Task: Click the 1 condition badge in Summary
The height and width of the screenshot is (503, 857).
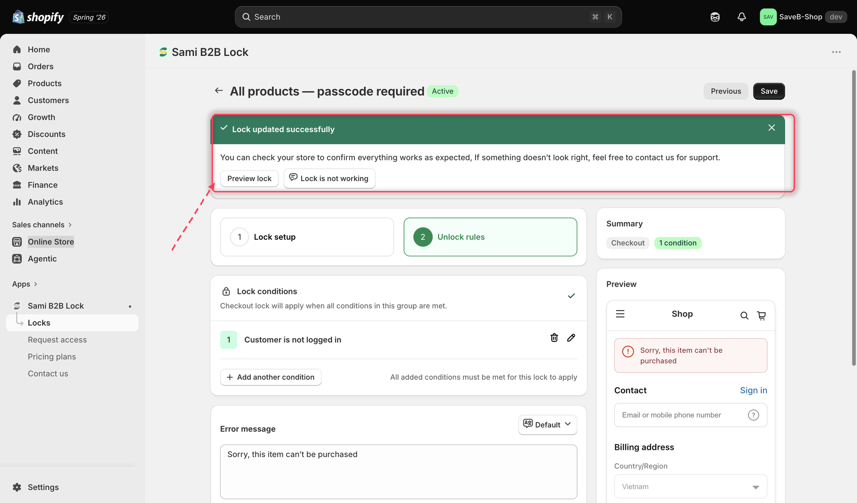Action: pyautogui.click(x=678, y=243)
